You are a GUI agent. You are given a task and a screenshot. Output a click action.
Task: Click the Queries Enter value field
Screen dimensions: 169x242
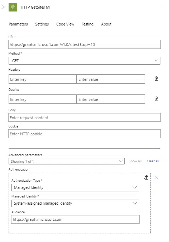[x=111, y=99]
